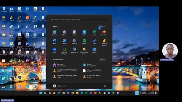Open Microsoft Teams from the taskbar
Viewport: 182px width, 102px height.
(91, 93)
